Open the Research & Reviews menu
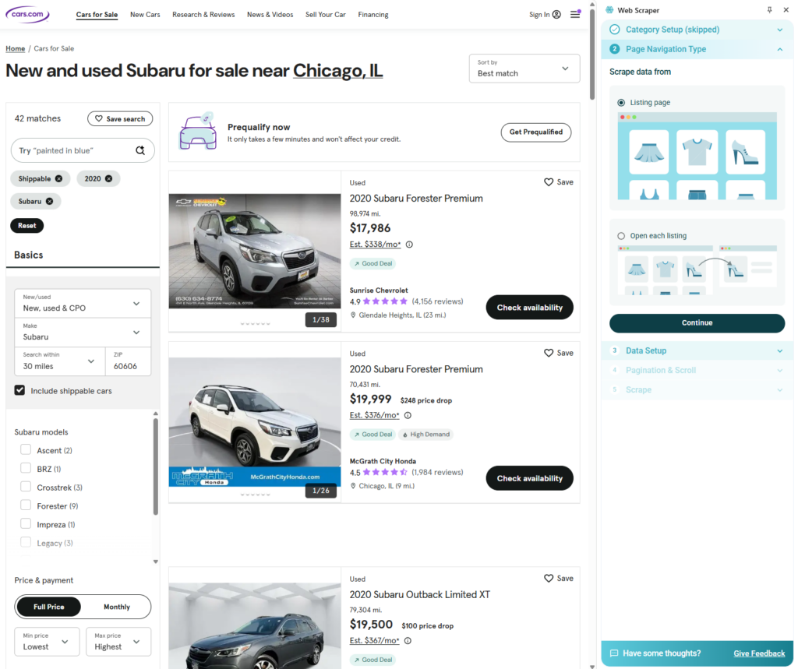798x669 pixels. click(203, 15)
